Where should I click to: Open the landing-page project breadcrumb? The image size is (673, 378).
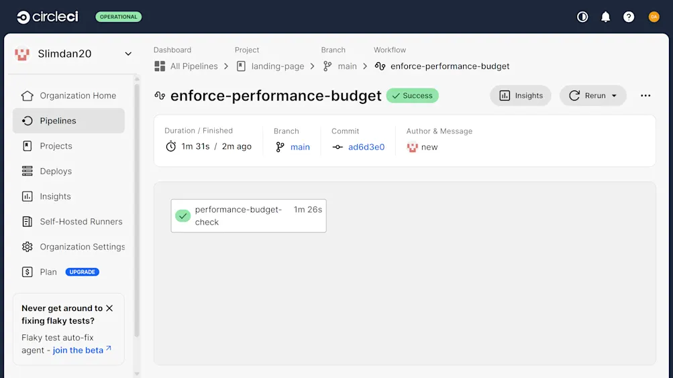tap(278, 66)
